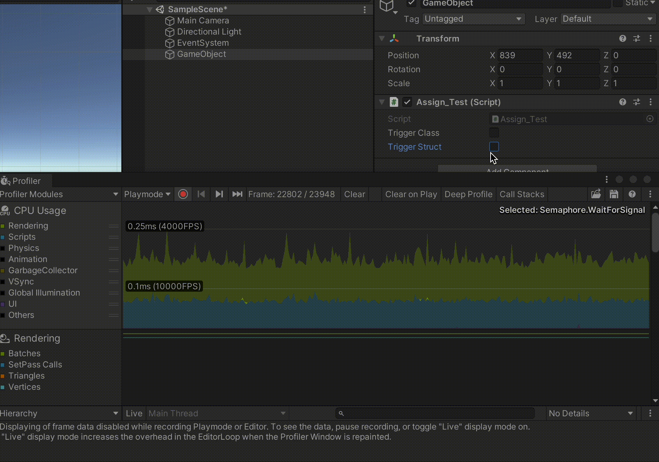Click the Clear button

[355, 194]
